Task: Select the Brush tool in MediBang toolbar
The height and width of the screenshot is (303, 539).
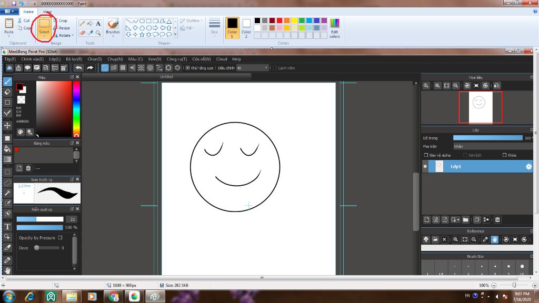Action: pyautogui.click(x=7, y=82)
